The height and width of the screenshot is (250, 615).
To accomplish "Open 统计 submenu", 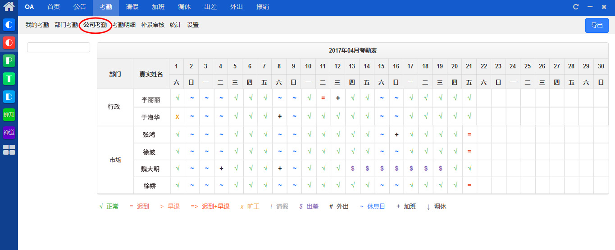I will [176, 25].
